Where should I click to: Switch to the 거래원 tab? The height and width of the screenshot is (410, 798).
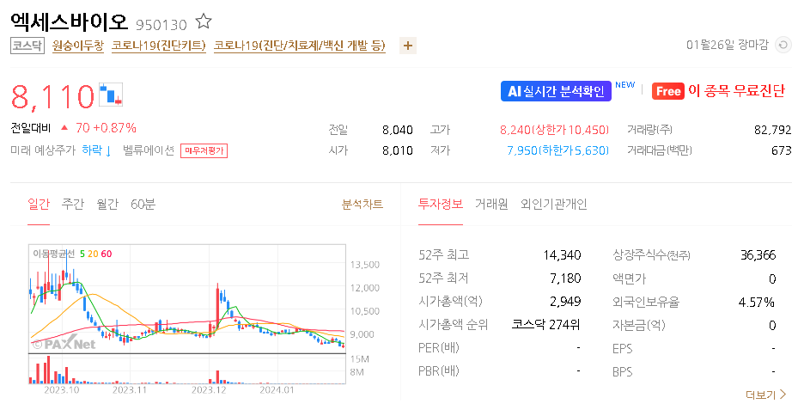[x=491, y=205]
